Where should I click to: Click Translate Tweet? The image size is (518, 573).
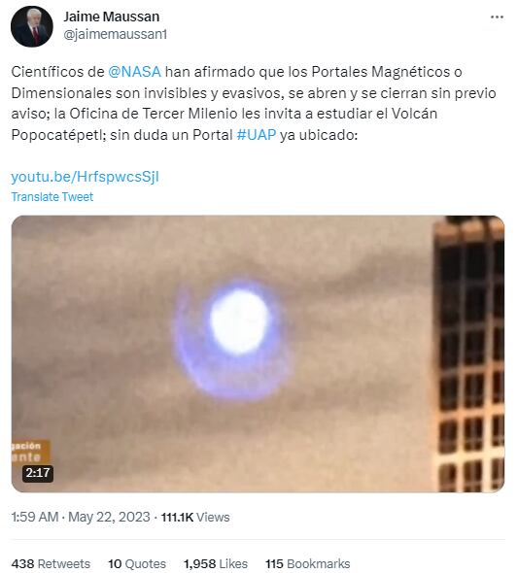point(52,196)
